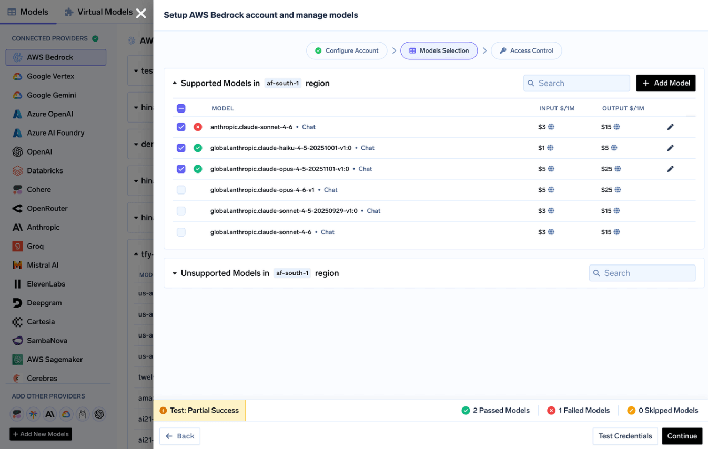The width and height of the screenshot is (708, 449).
Task: Click output price globe in global.anthropic.claude-sonnet-4-6 row
Action: 617,232
